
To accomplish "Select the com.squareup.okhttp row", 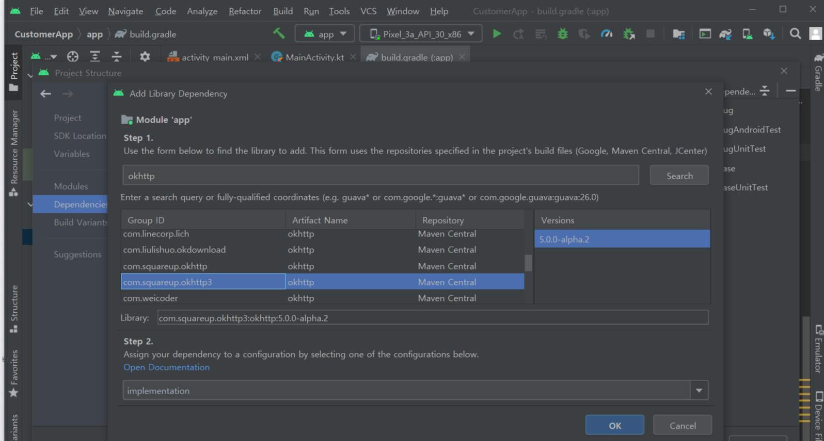I will tap(322, 266).
